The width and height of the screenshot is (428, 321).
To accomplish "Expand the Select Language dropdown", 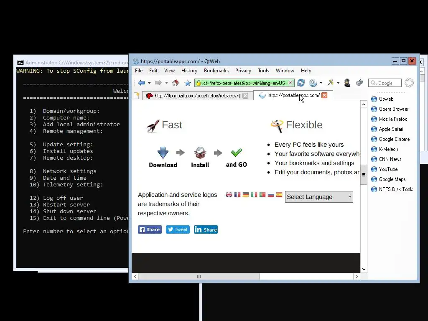I will coord(319,197).
